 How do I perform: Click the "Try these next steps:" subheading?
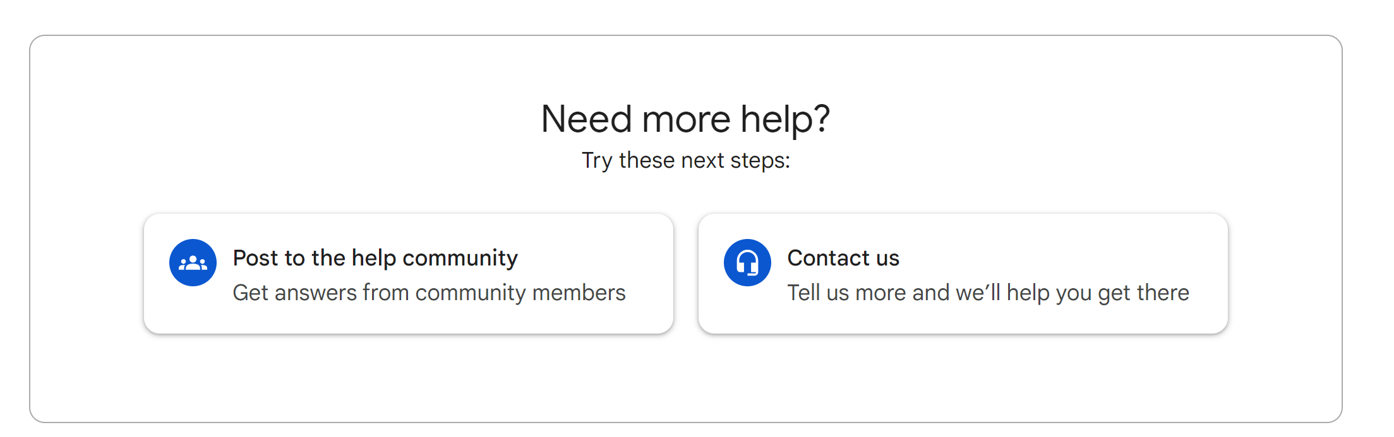click(685, 160)
